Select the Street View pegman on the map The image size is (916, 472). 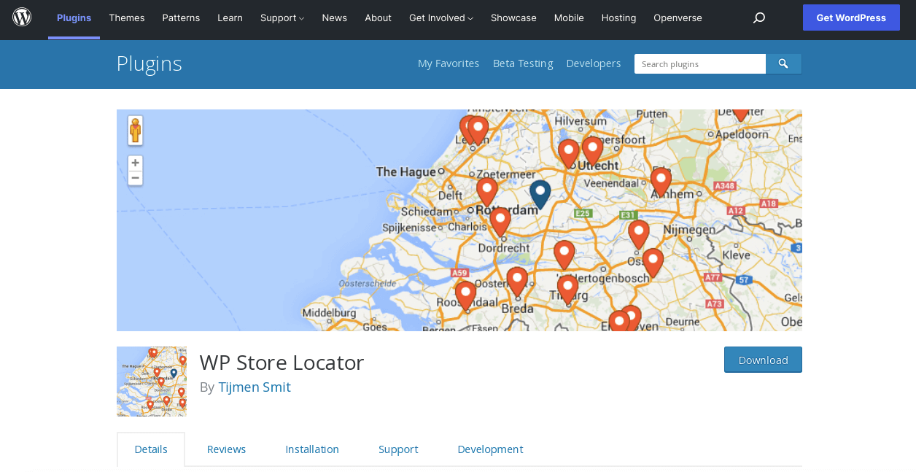[135, 130]
